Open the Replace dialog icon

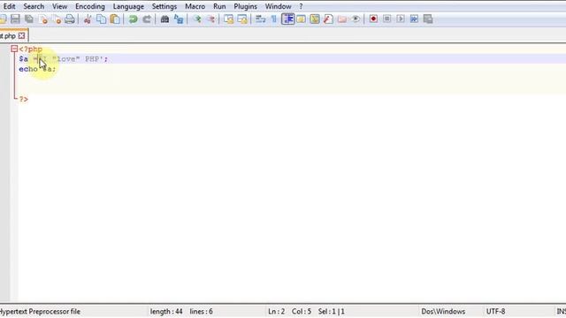179,19
